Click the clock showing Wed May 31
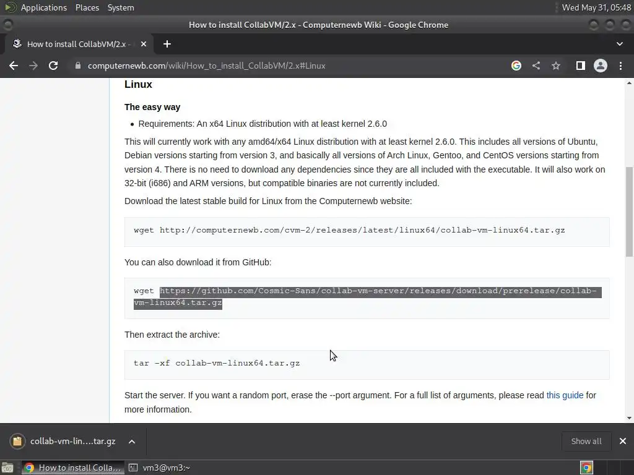Image resolution: width=634 pixels, height=475 pixels. point(596,7)
